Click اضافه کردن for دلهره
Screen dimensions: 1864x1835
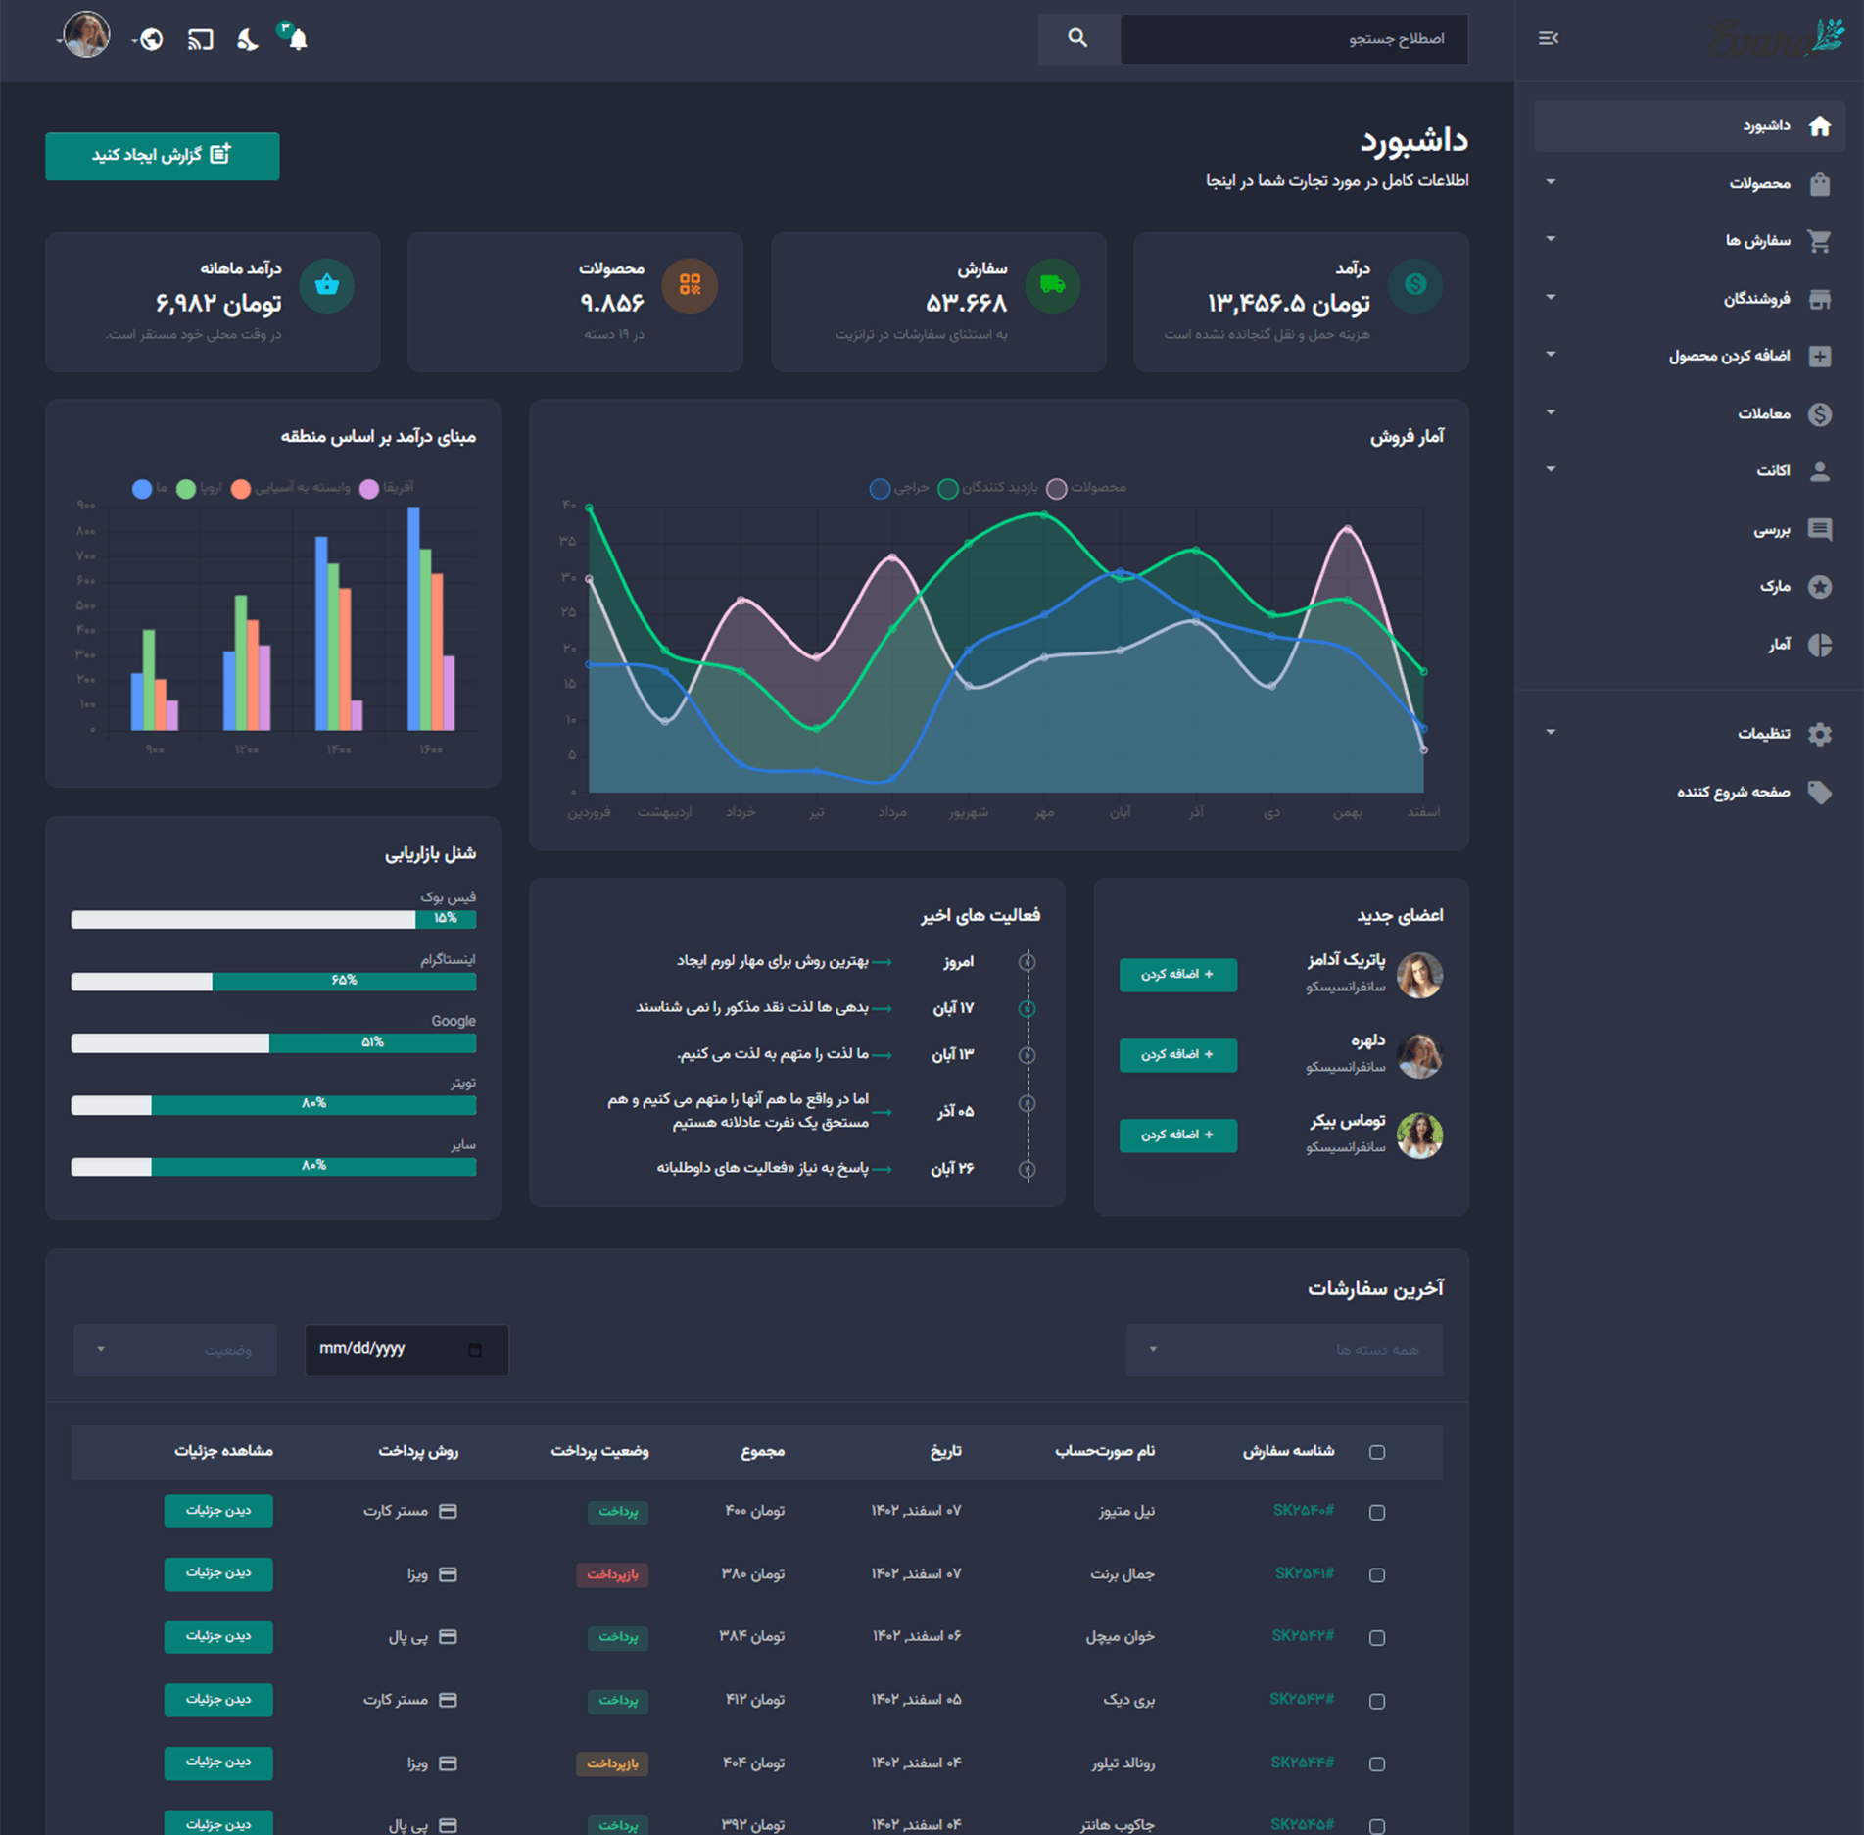pyautogui.click(x=1178, y=1055)
